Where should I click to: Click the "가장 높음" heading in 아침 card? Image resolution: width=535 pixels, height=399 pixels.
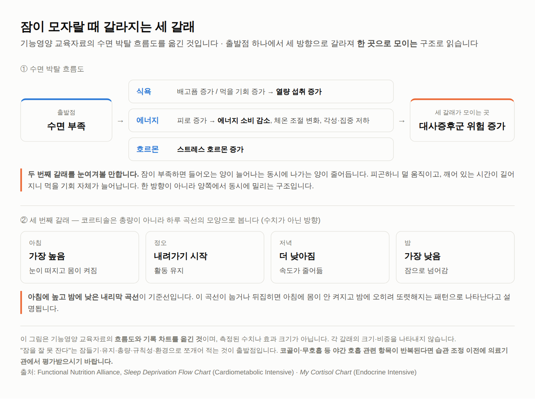(47, 256)
